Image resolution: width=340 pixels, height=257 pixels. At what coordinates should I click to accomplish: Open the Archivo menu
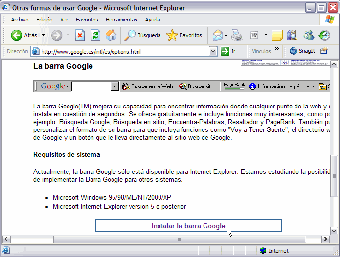[20, 20]
